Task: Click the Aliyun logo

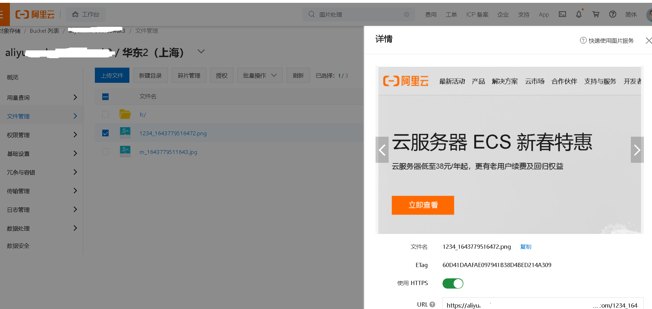Action: [x=35, y=14]
